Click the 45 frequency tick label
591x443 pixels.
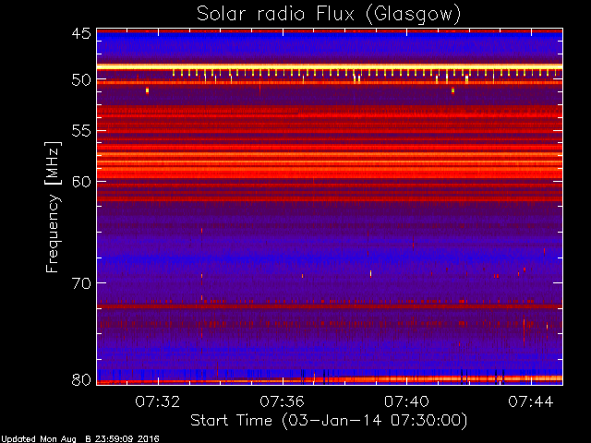[81, 33]
